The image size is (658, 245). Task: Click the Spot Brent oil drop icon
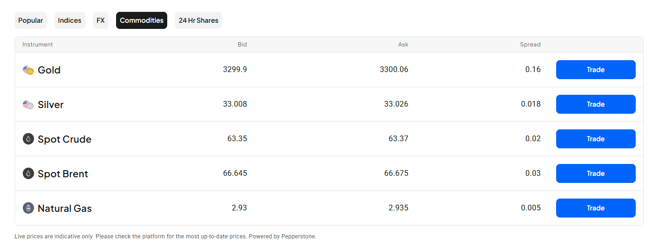pos(28,173)
